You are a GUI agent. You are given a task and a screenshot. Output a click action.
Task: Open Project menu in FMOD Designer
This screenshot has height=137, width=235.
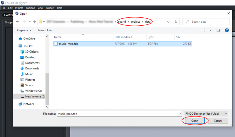pyautogui.click(x=19, y=8)
